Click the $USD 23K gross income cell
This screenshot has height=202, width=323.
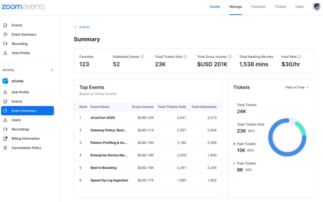146,118
